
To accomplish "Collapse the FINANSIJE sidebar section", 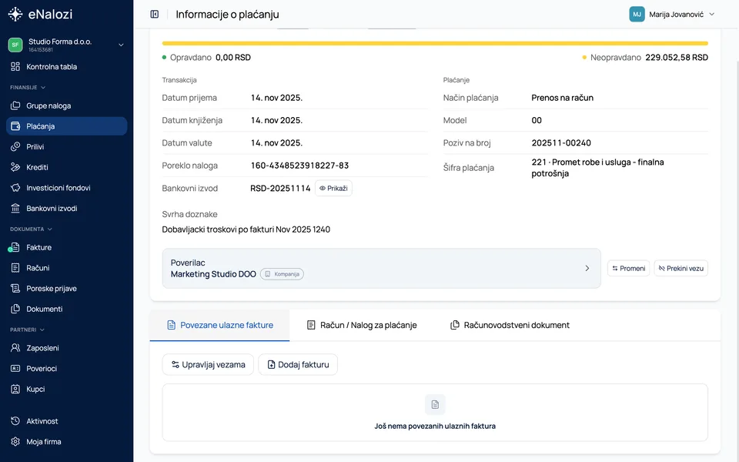I will [x=28, y=87].
